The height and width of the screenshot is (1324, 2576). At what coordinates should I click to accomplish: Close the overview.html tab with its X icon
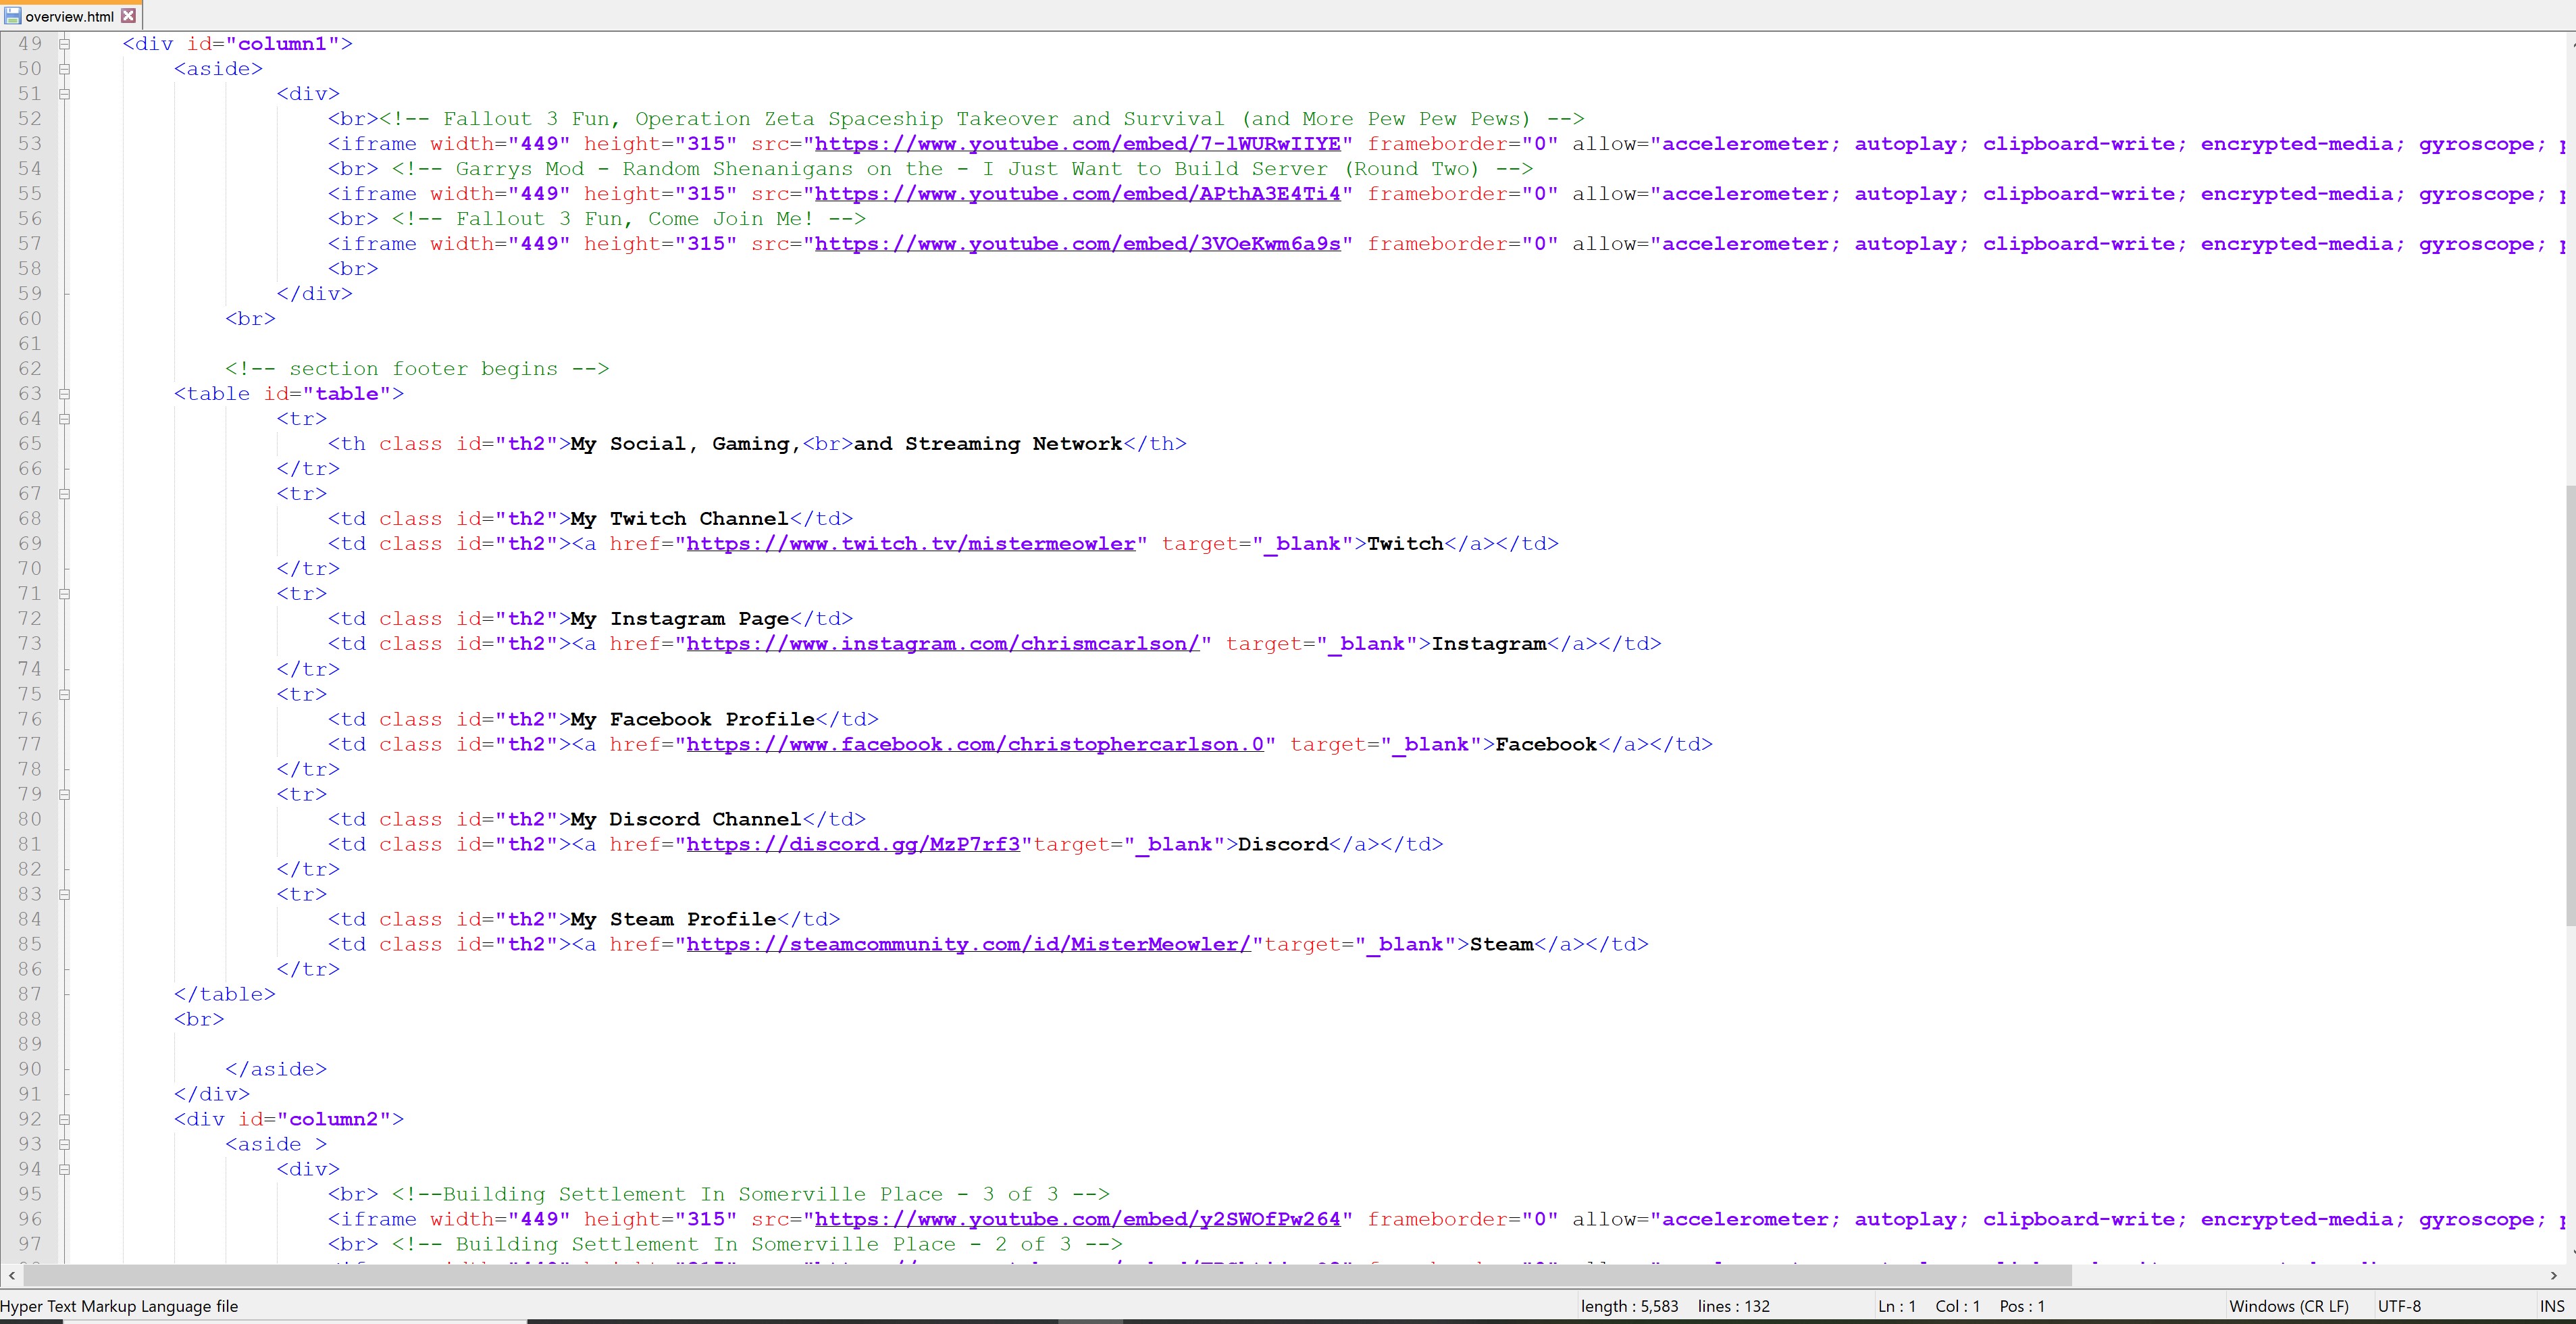pyautogui.click(x=128, y=16)
